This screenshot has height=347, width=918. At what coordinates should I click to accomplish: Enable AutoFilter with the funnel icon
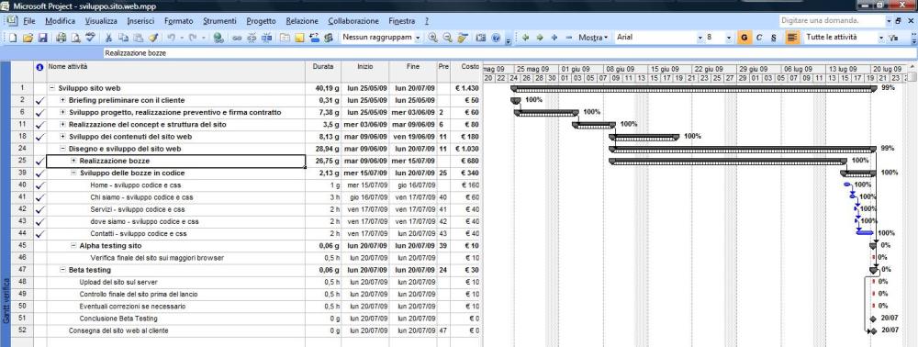click(893, 38)
